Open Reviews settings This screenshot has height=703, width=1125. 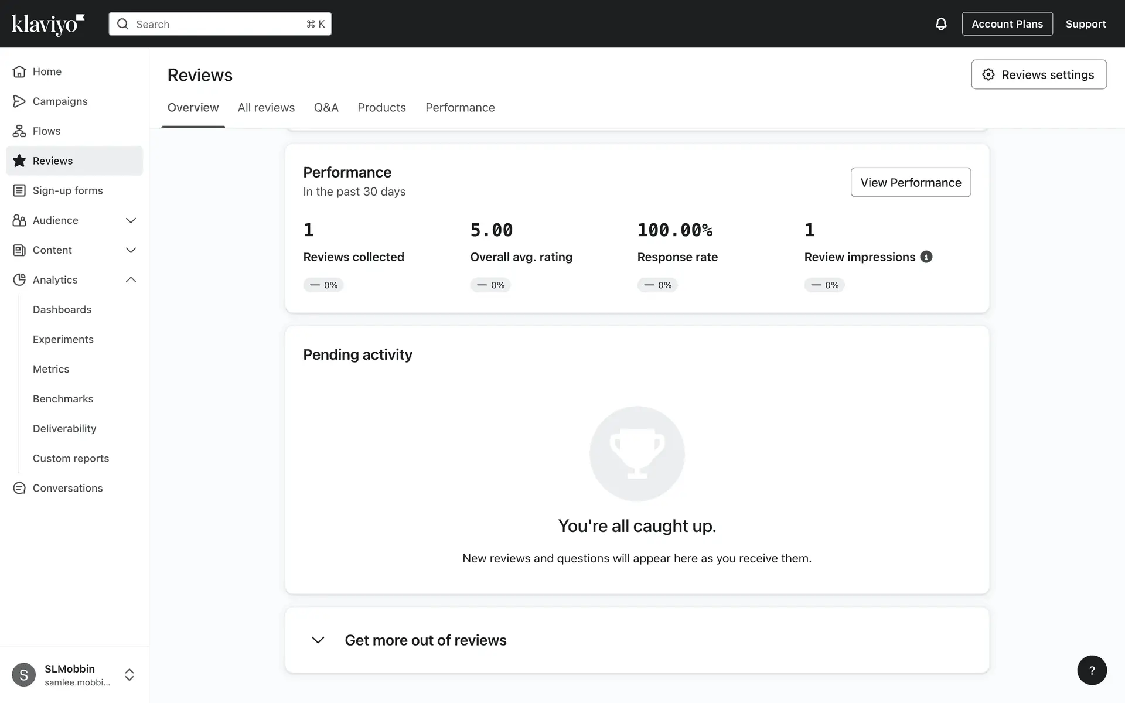[1038, 74]
